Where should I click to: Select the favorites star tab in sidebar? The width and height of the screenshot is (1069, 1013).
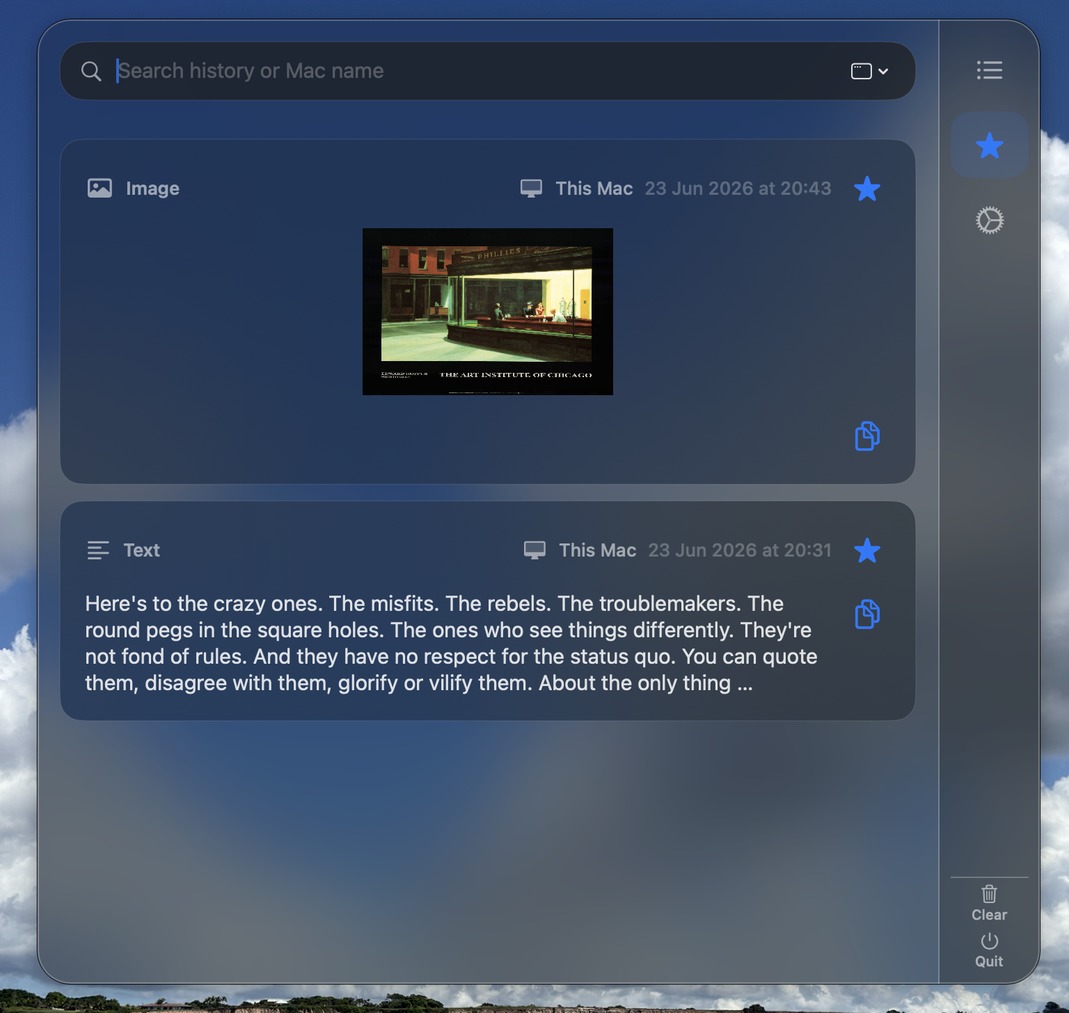coord(989,145)
